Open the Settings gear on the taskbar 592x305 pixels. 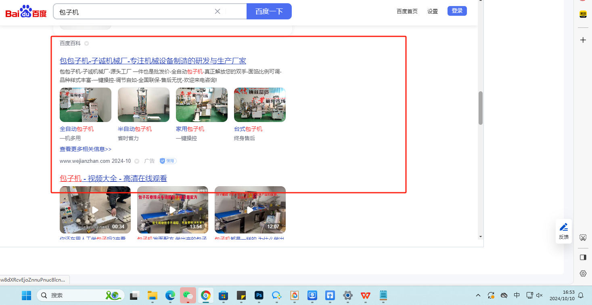coord(347,295)
